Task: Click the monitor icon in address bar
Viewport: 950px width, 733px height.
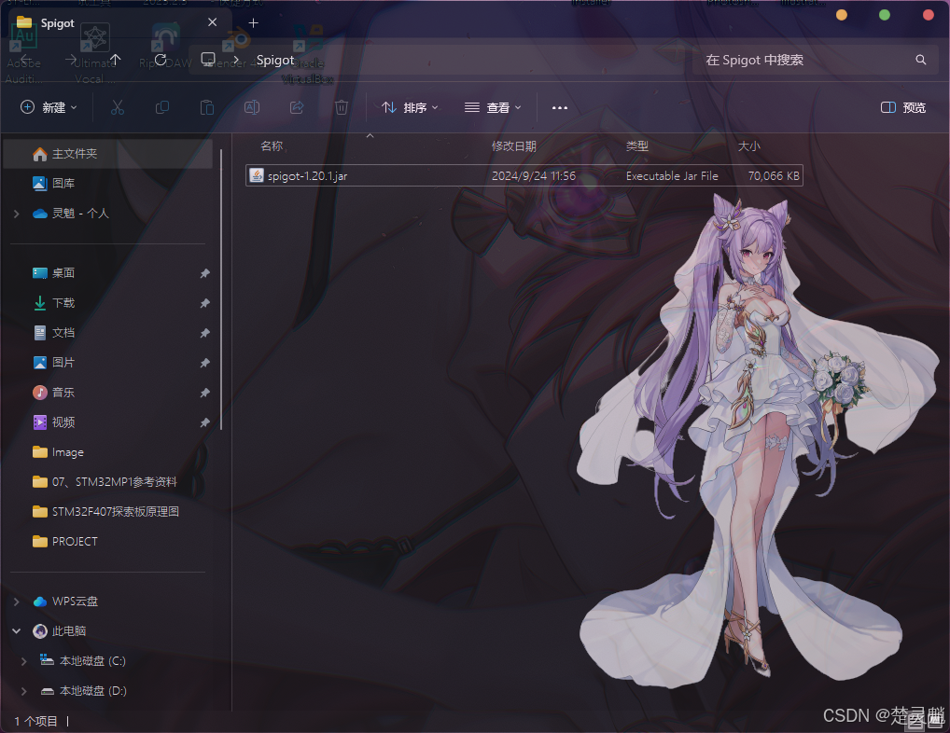Action: point(208,60)
